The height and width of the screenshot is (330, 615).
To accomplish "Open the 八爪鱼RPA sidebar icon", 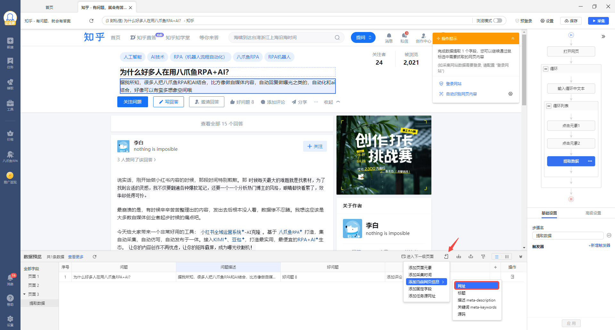I will point(10,157).
